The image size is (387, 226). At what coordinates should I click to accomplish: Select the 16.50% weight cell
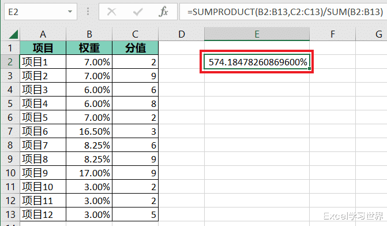pos(89,131)
